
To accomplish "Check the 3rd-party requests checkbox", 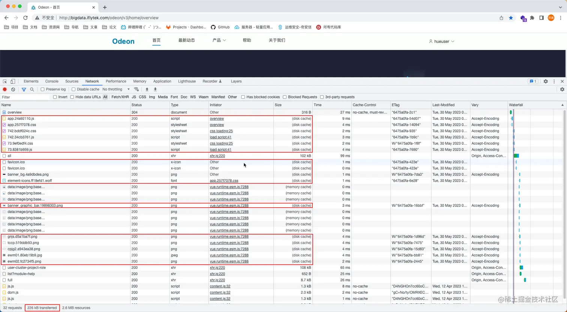I will [322, 97].
